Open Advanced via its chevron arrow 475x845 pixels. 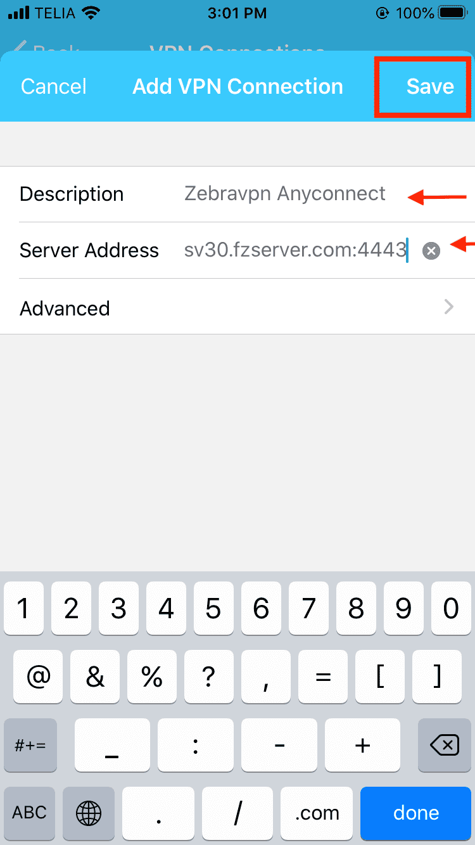pyautogui.click(x=449, y=307)
